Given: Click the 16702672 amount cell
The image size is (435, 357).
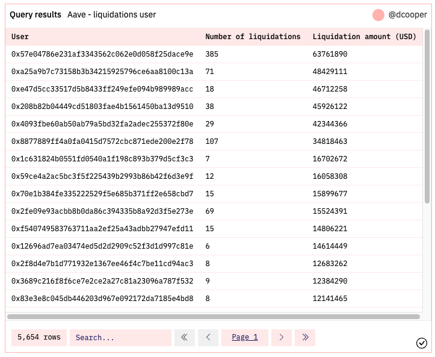Looking at the screenshot, I should pyautogui.click(x=330, y=159).
